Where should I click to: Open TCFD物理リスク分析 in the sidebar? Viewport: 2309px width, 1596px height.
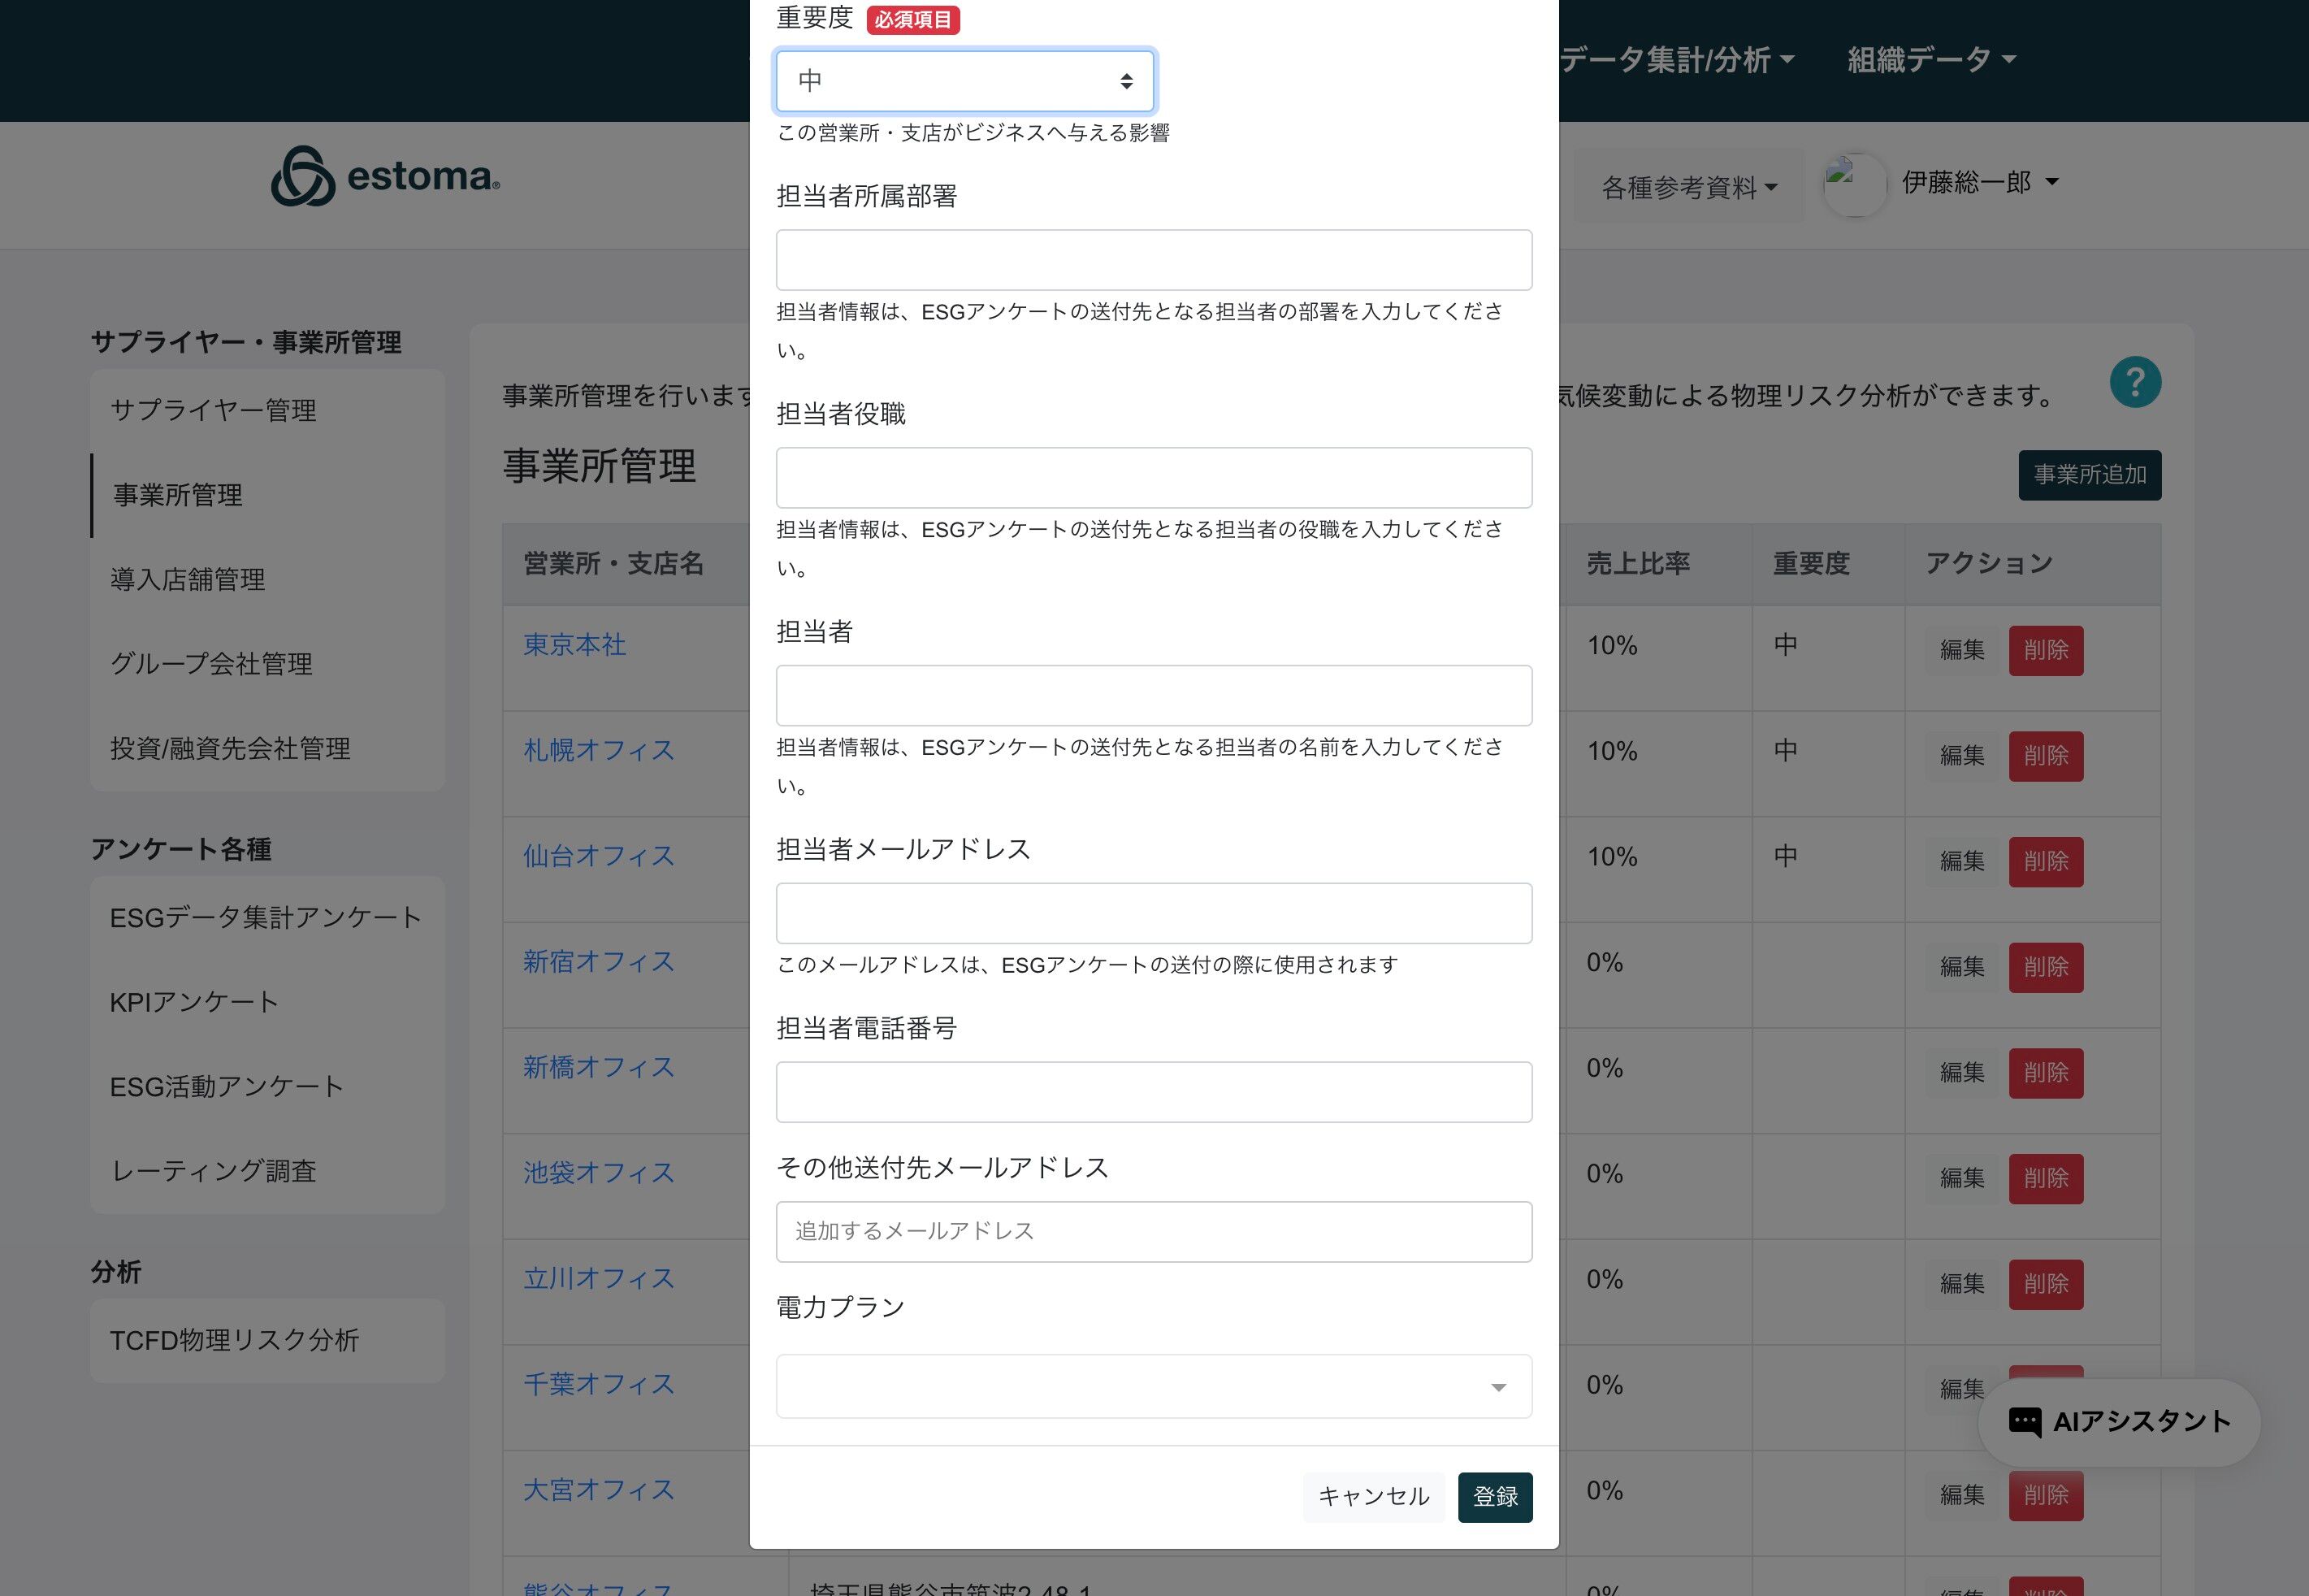pyautogui.click(x=234, y=1340)
